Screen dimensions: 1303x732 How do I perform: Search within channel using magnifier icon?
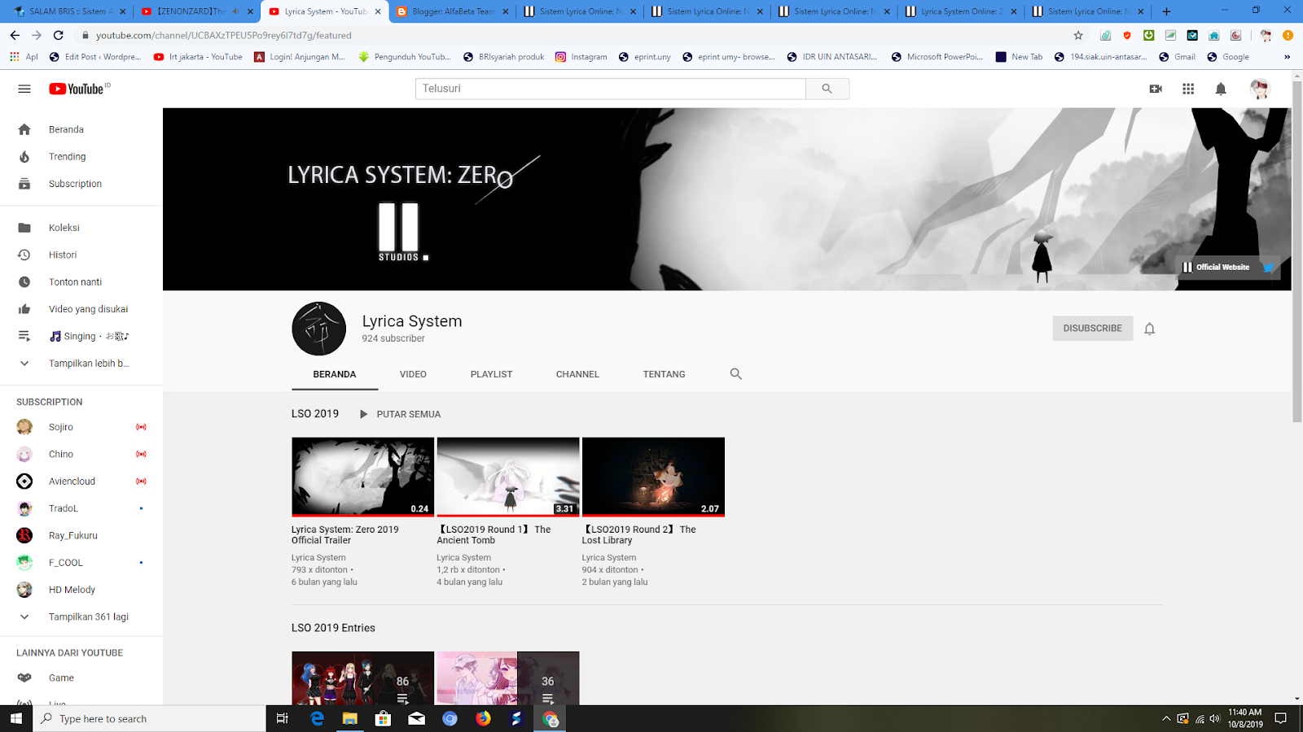pos(735,374)
